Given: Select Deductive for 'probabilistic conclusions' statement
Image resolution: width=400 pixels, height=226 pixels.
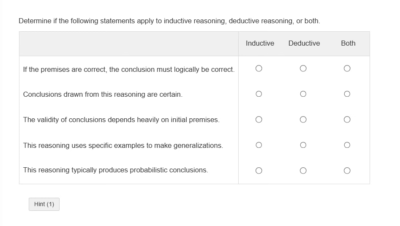Looking at the screenshot, I should click(x=303, y=171).
